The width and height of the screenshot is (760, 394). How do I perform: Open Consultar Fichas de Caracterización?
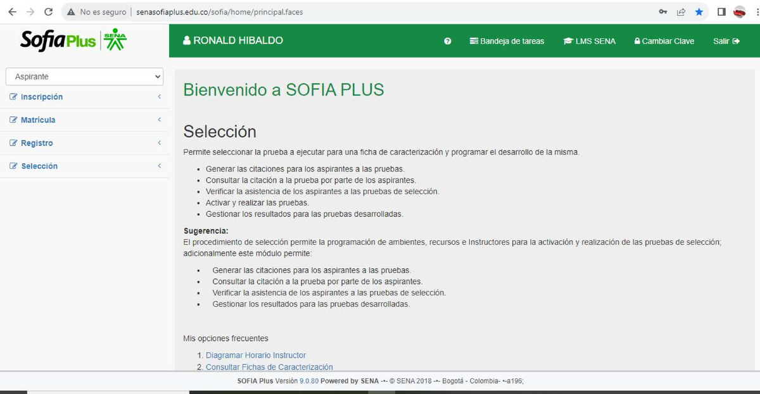point(269,367)
